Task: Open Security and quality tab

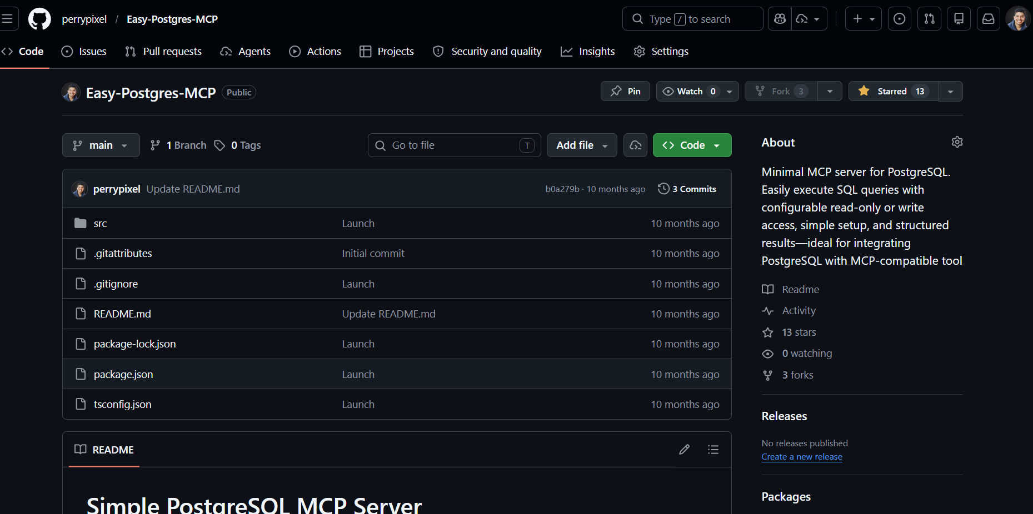Action: (x=487, y=51)
